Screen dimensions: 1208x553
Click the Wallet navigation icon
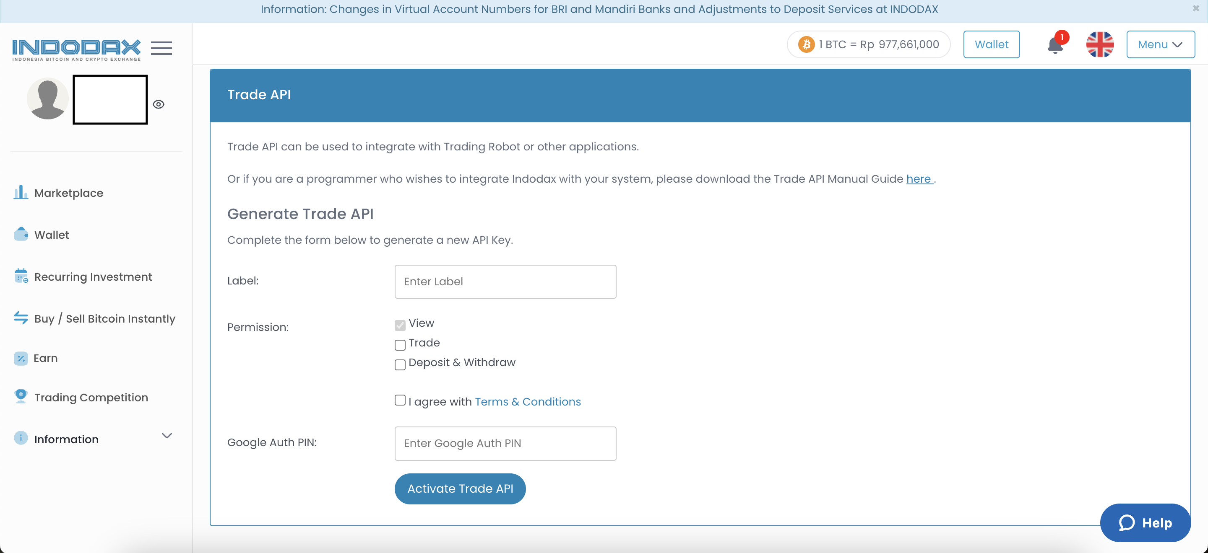[x=21, y=234]
